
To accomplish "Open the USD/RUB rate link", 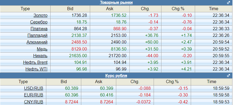I will click(x=34, y=88).
